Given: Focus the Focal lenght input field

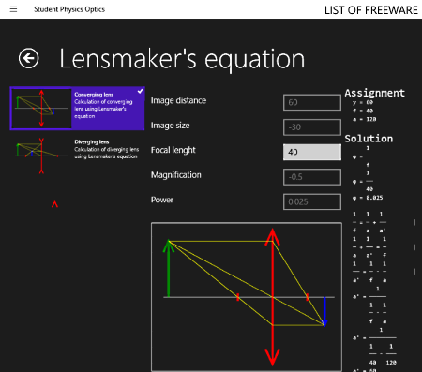Looking at the screenshot, I should pos(312,152).
